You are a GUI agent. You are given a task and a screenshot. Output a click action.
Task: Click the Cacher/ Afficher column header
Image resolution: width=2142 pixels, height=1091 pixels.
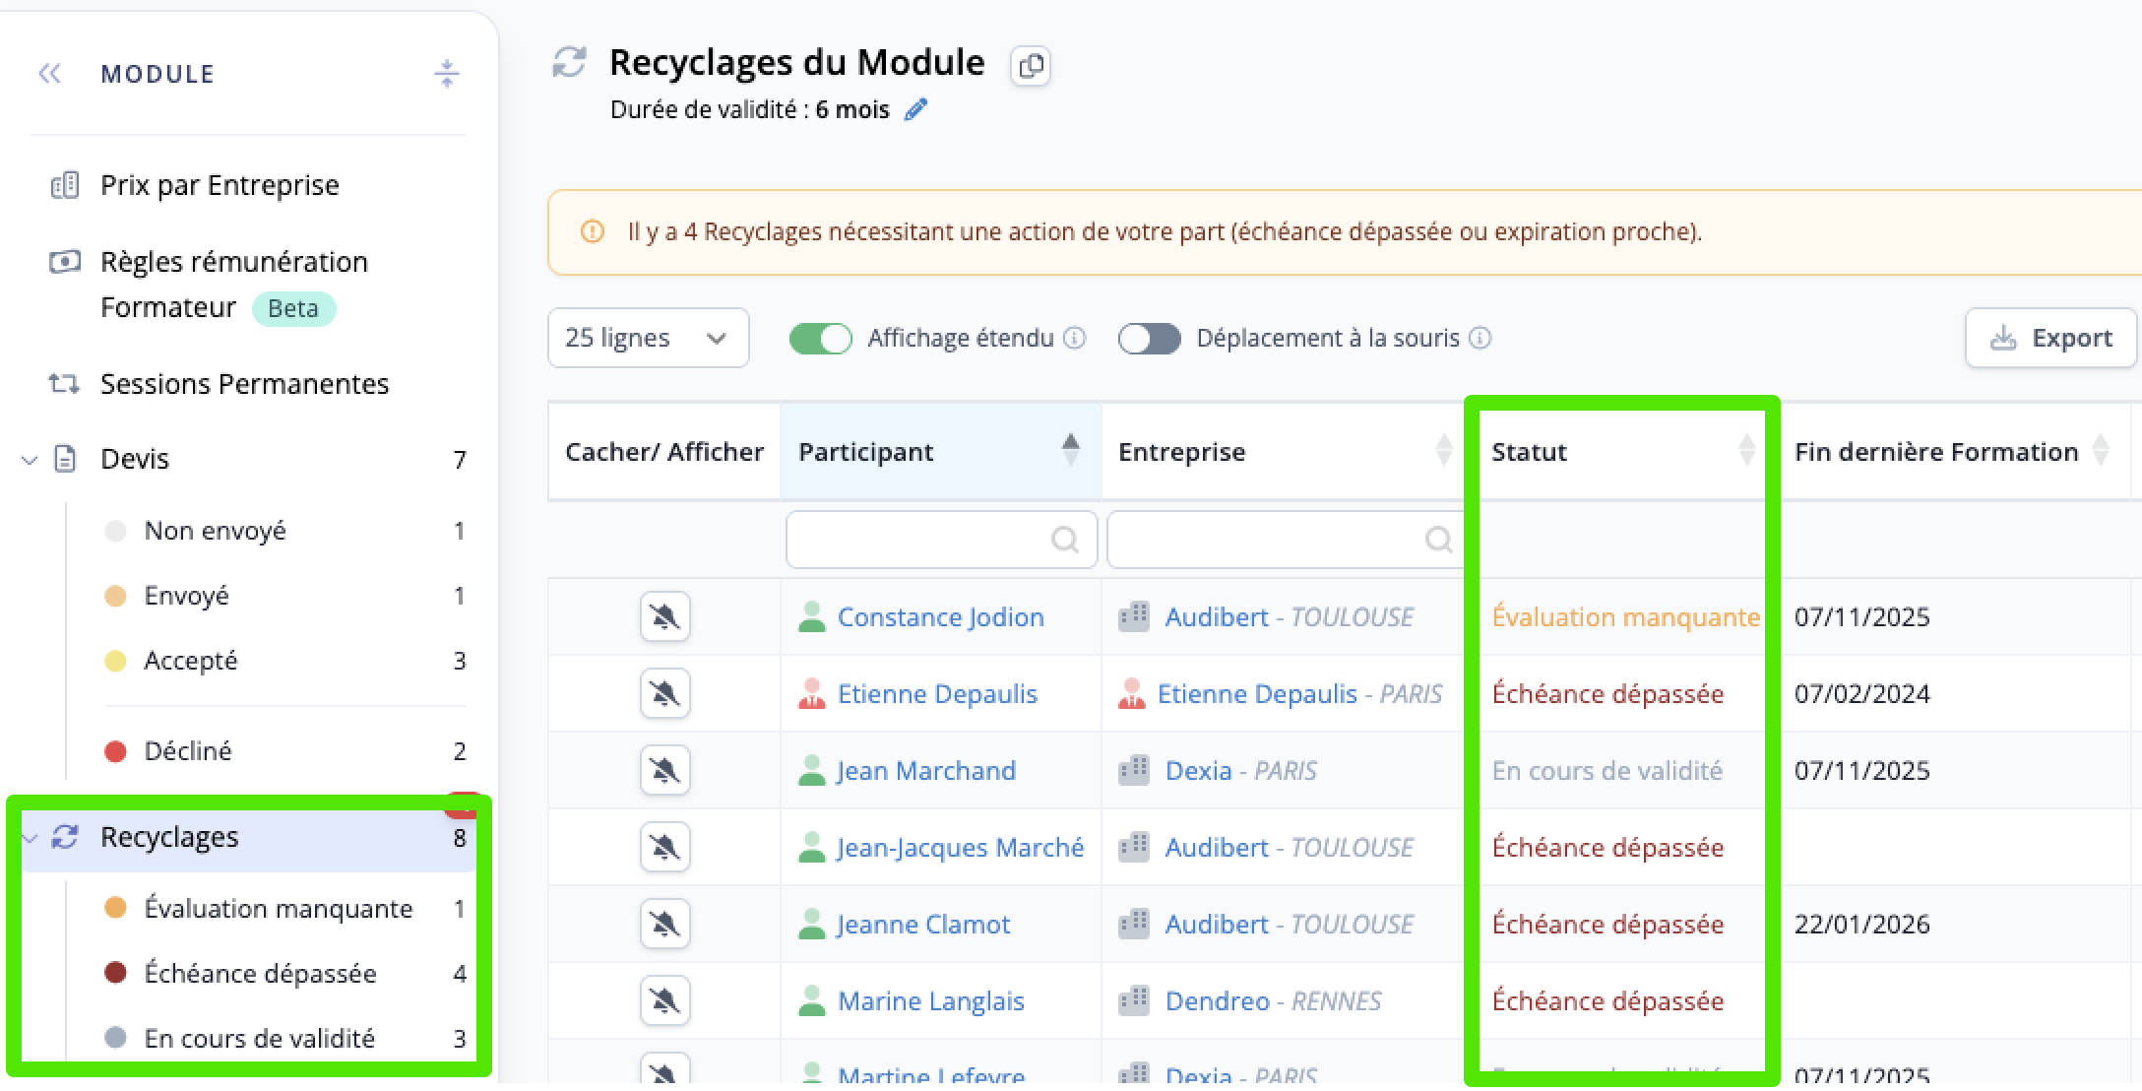pos(664,451)
